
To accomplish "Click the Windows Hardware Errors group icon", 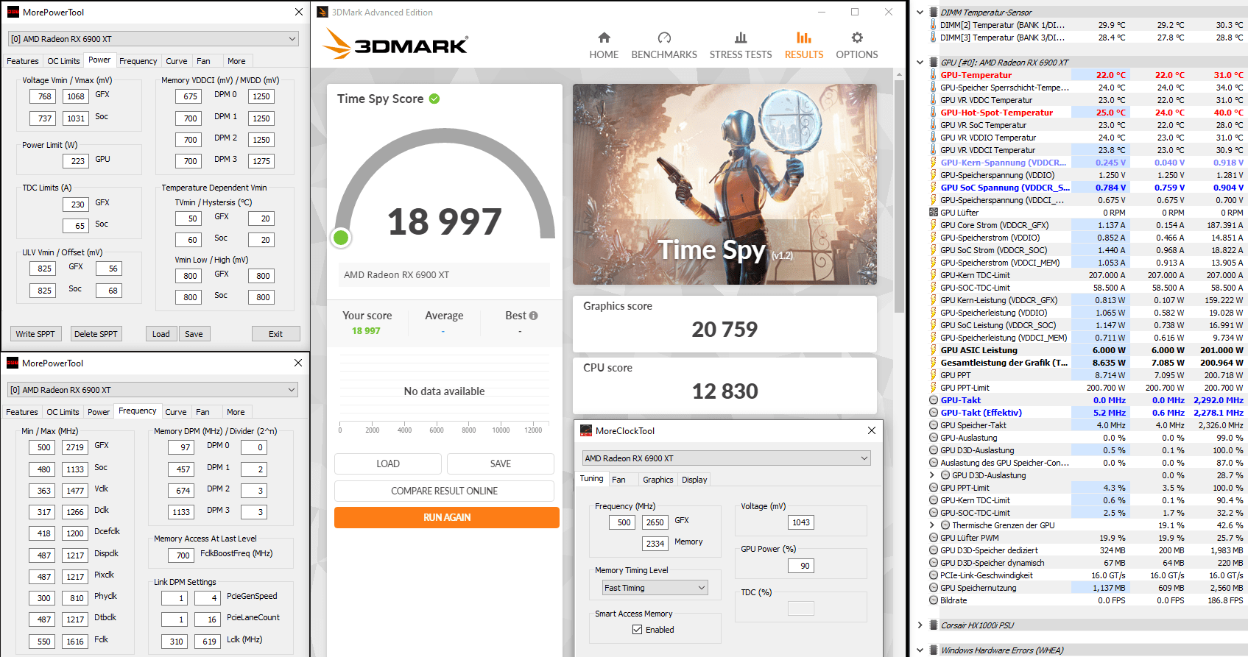I will click(934, 650).
